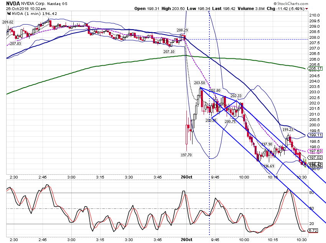Click the Low 196.34 value in the header
Screen dimensions: 326x243
[x=199, y=8]
